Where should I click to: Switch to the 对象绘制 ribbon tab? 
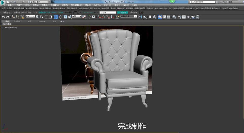(42, 21)
